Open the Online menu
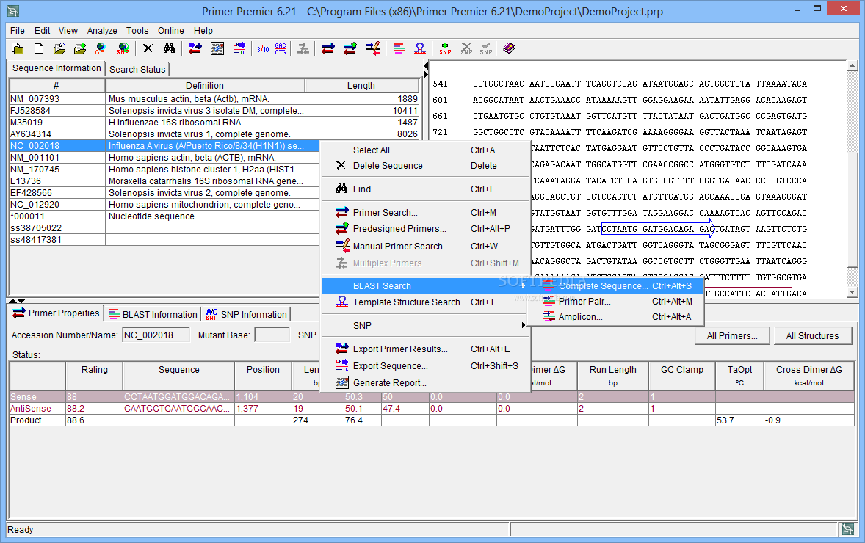The width and height of the screenshot is (865, 543). click(x=170, y=31)
